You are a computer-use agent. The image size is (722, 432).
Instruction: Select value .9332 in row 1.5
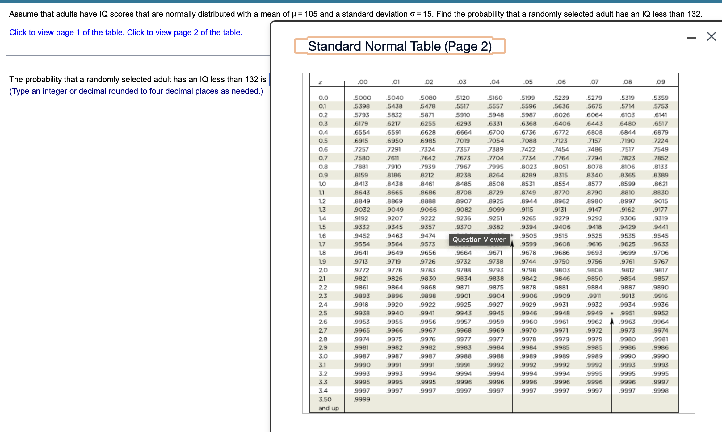click(x=361, y=227)
